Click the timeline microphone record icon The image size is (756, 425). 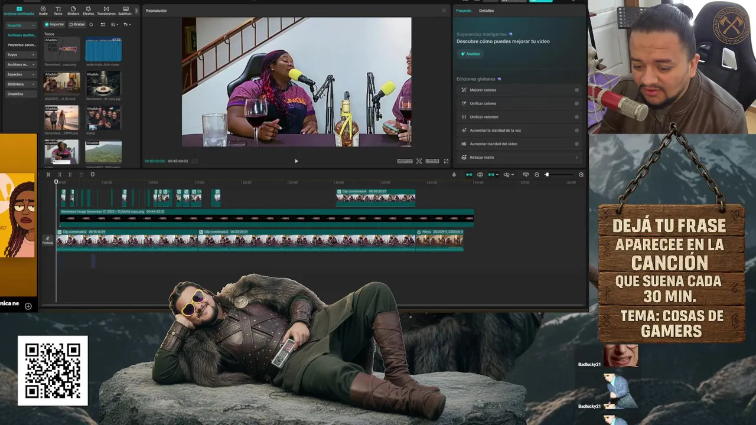coord(454,175)
